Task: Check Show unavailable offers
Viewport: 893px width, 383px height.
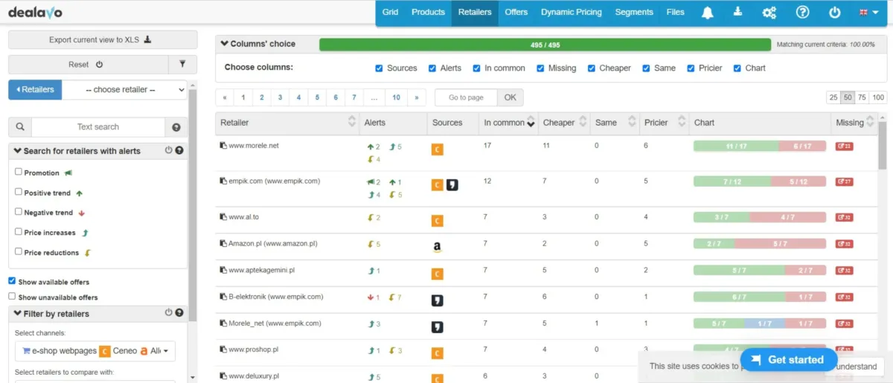Action: [x=12, y=296]
